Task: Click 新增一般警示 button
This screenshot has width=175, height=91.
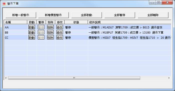Action: (x=21, y=15)
